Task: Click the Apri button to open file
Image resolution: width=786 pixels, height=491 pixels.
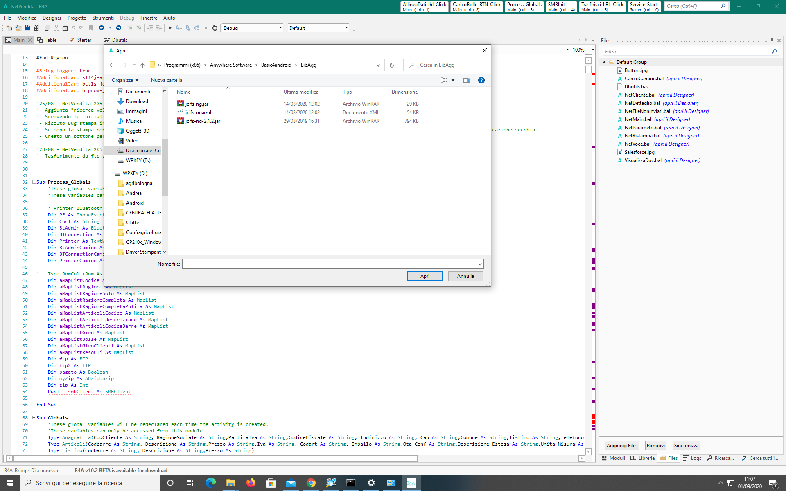Action: pos(425,276)
